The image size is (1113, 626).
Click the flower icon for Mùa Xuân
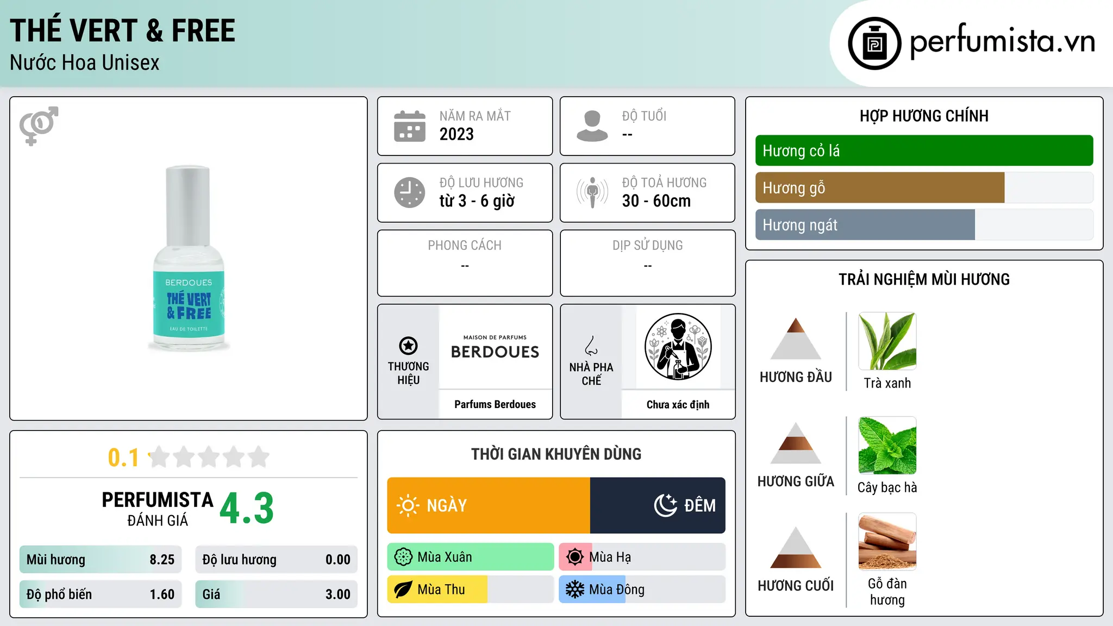pyautogui.click(x=403, y=557)
